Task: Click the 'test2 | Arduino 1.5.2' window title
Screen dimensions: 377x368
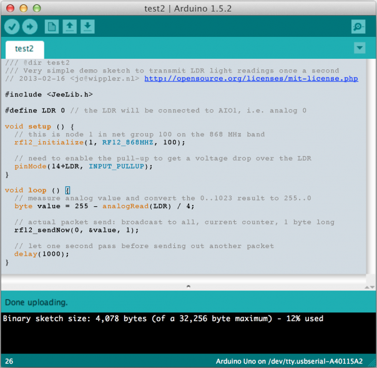Action: tap(188, 9)
